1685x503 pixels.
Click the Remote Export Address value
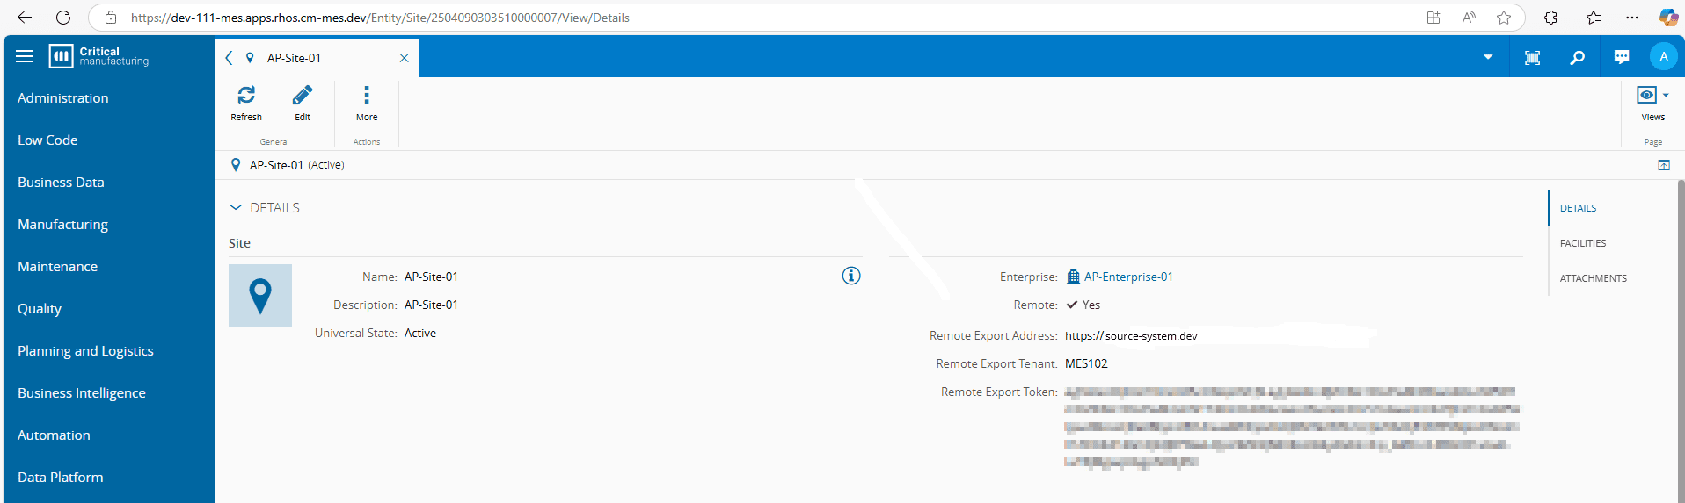pyautogui.click(x=1131, y=335)
